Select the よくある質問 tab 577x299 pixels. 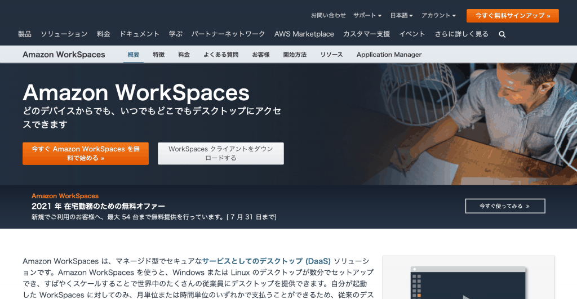click(x=221, y=55)
